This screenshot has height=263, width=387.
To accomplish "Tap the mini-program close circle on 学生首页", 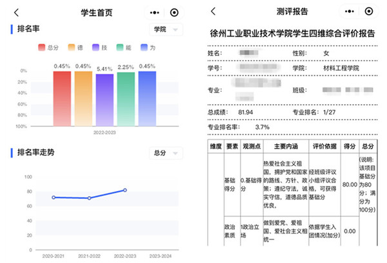I will (x=174, y=12).
